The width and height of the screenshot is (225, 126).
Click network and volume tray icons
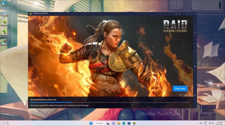point(211,123)
